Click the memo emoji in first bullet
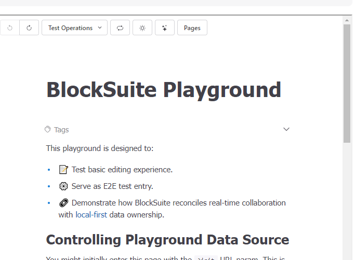The image size is (355, 260). [63, 170]
